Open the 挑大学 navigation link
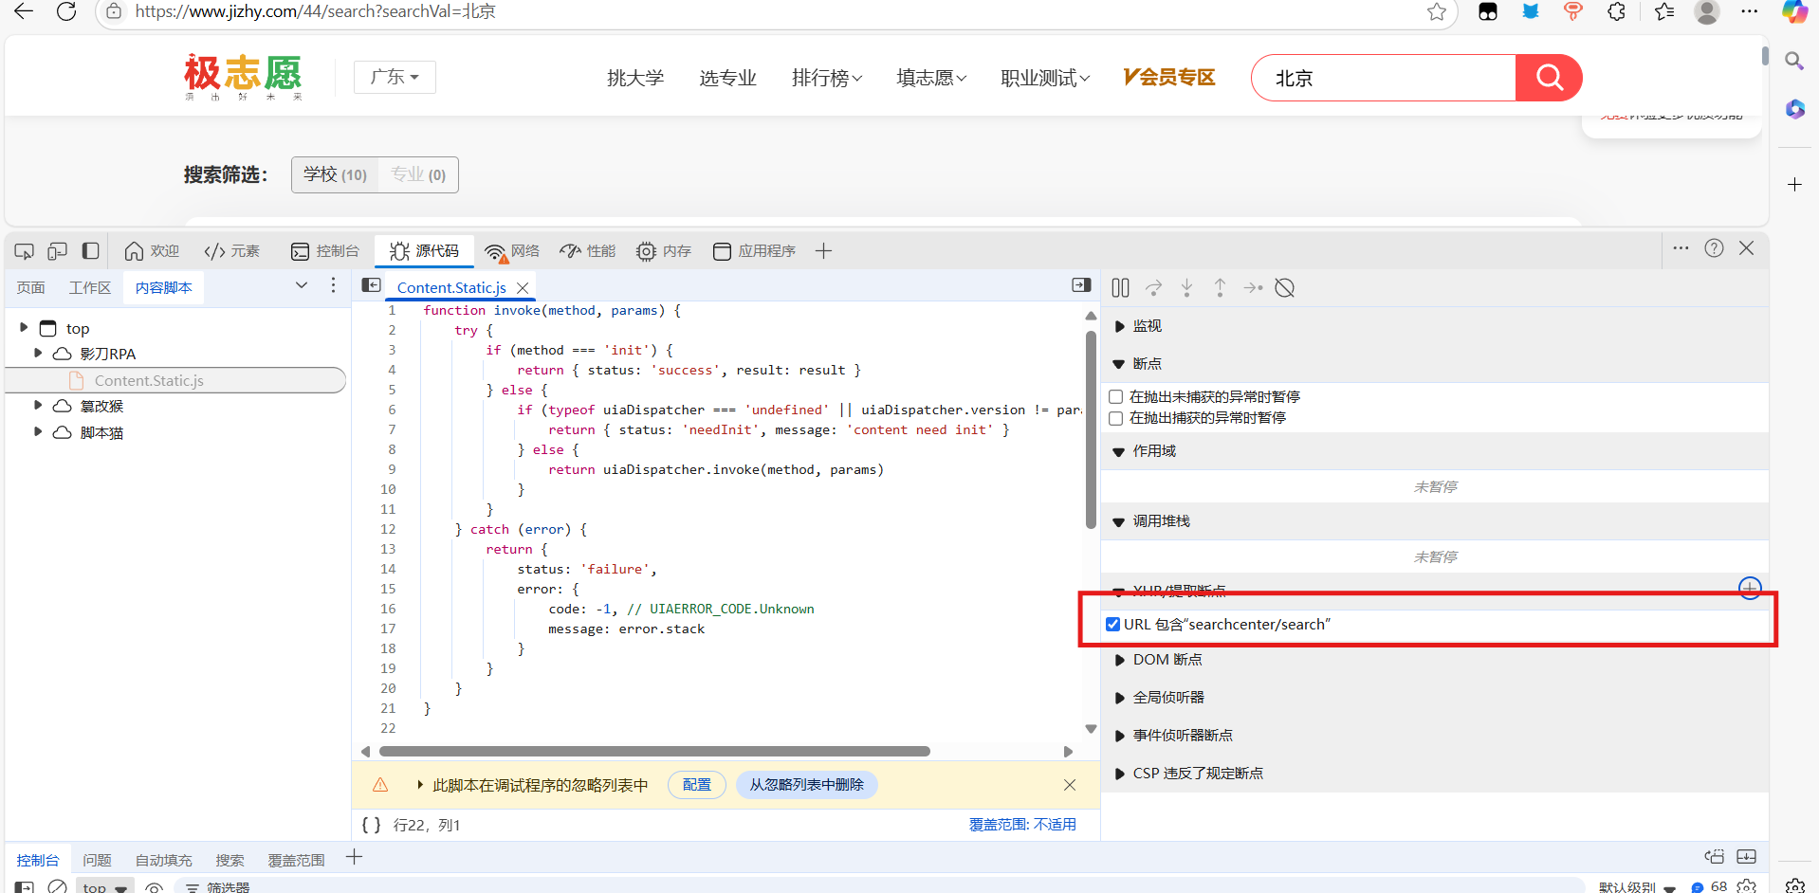This screenshot has width=1819, height=893. coord(635,78)
